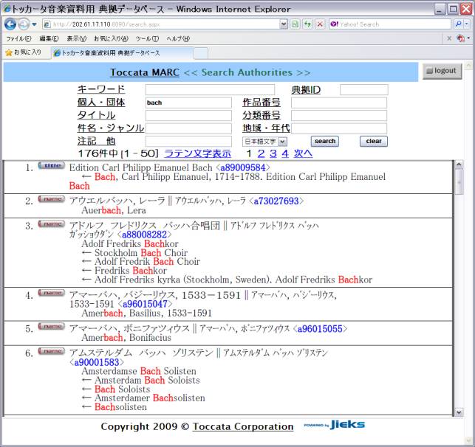Open the ヘルプ(H) menu
475x447 pixels.
click(178, 38)
